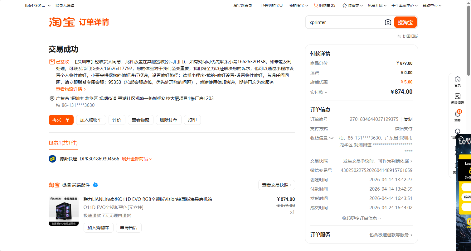Copy the order number with 复制
471x251 pixels.
click(408, 119)
